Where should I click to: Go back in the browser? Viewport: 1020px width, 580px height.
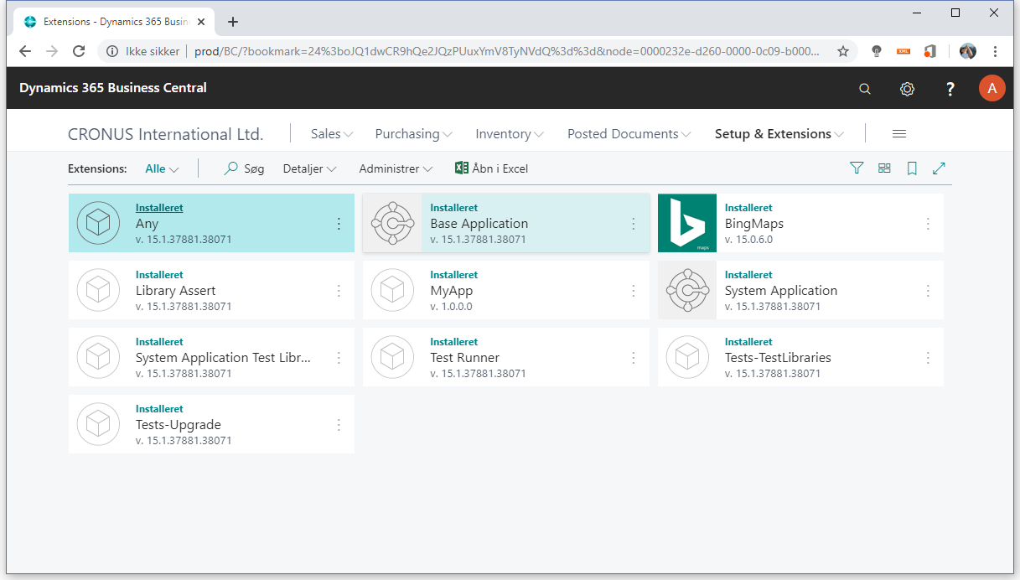pyautogui.click(x=25, y=51)
